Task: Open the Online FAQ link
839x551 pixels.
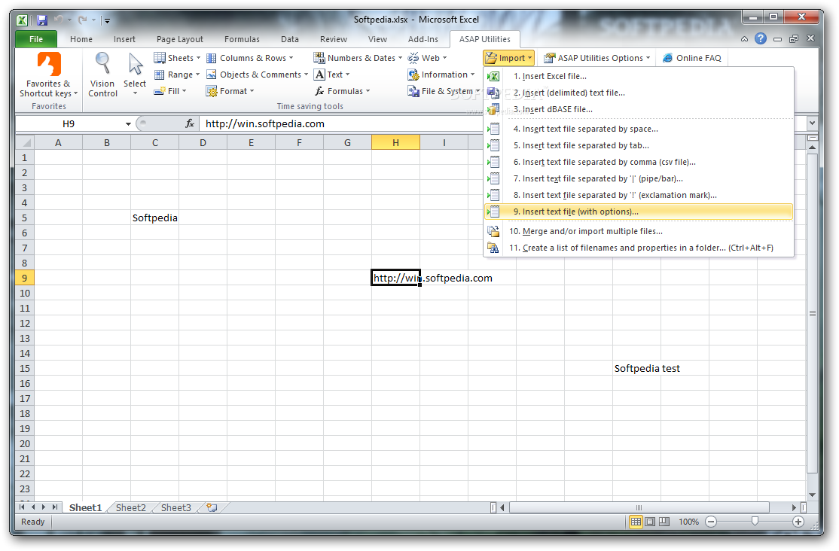Action: pos(692,58)
